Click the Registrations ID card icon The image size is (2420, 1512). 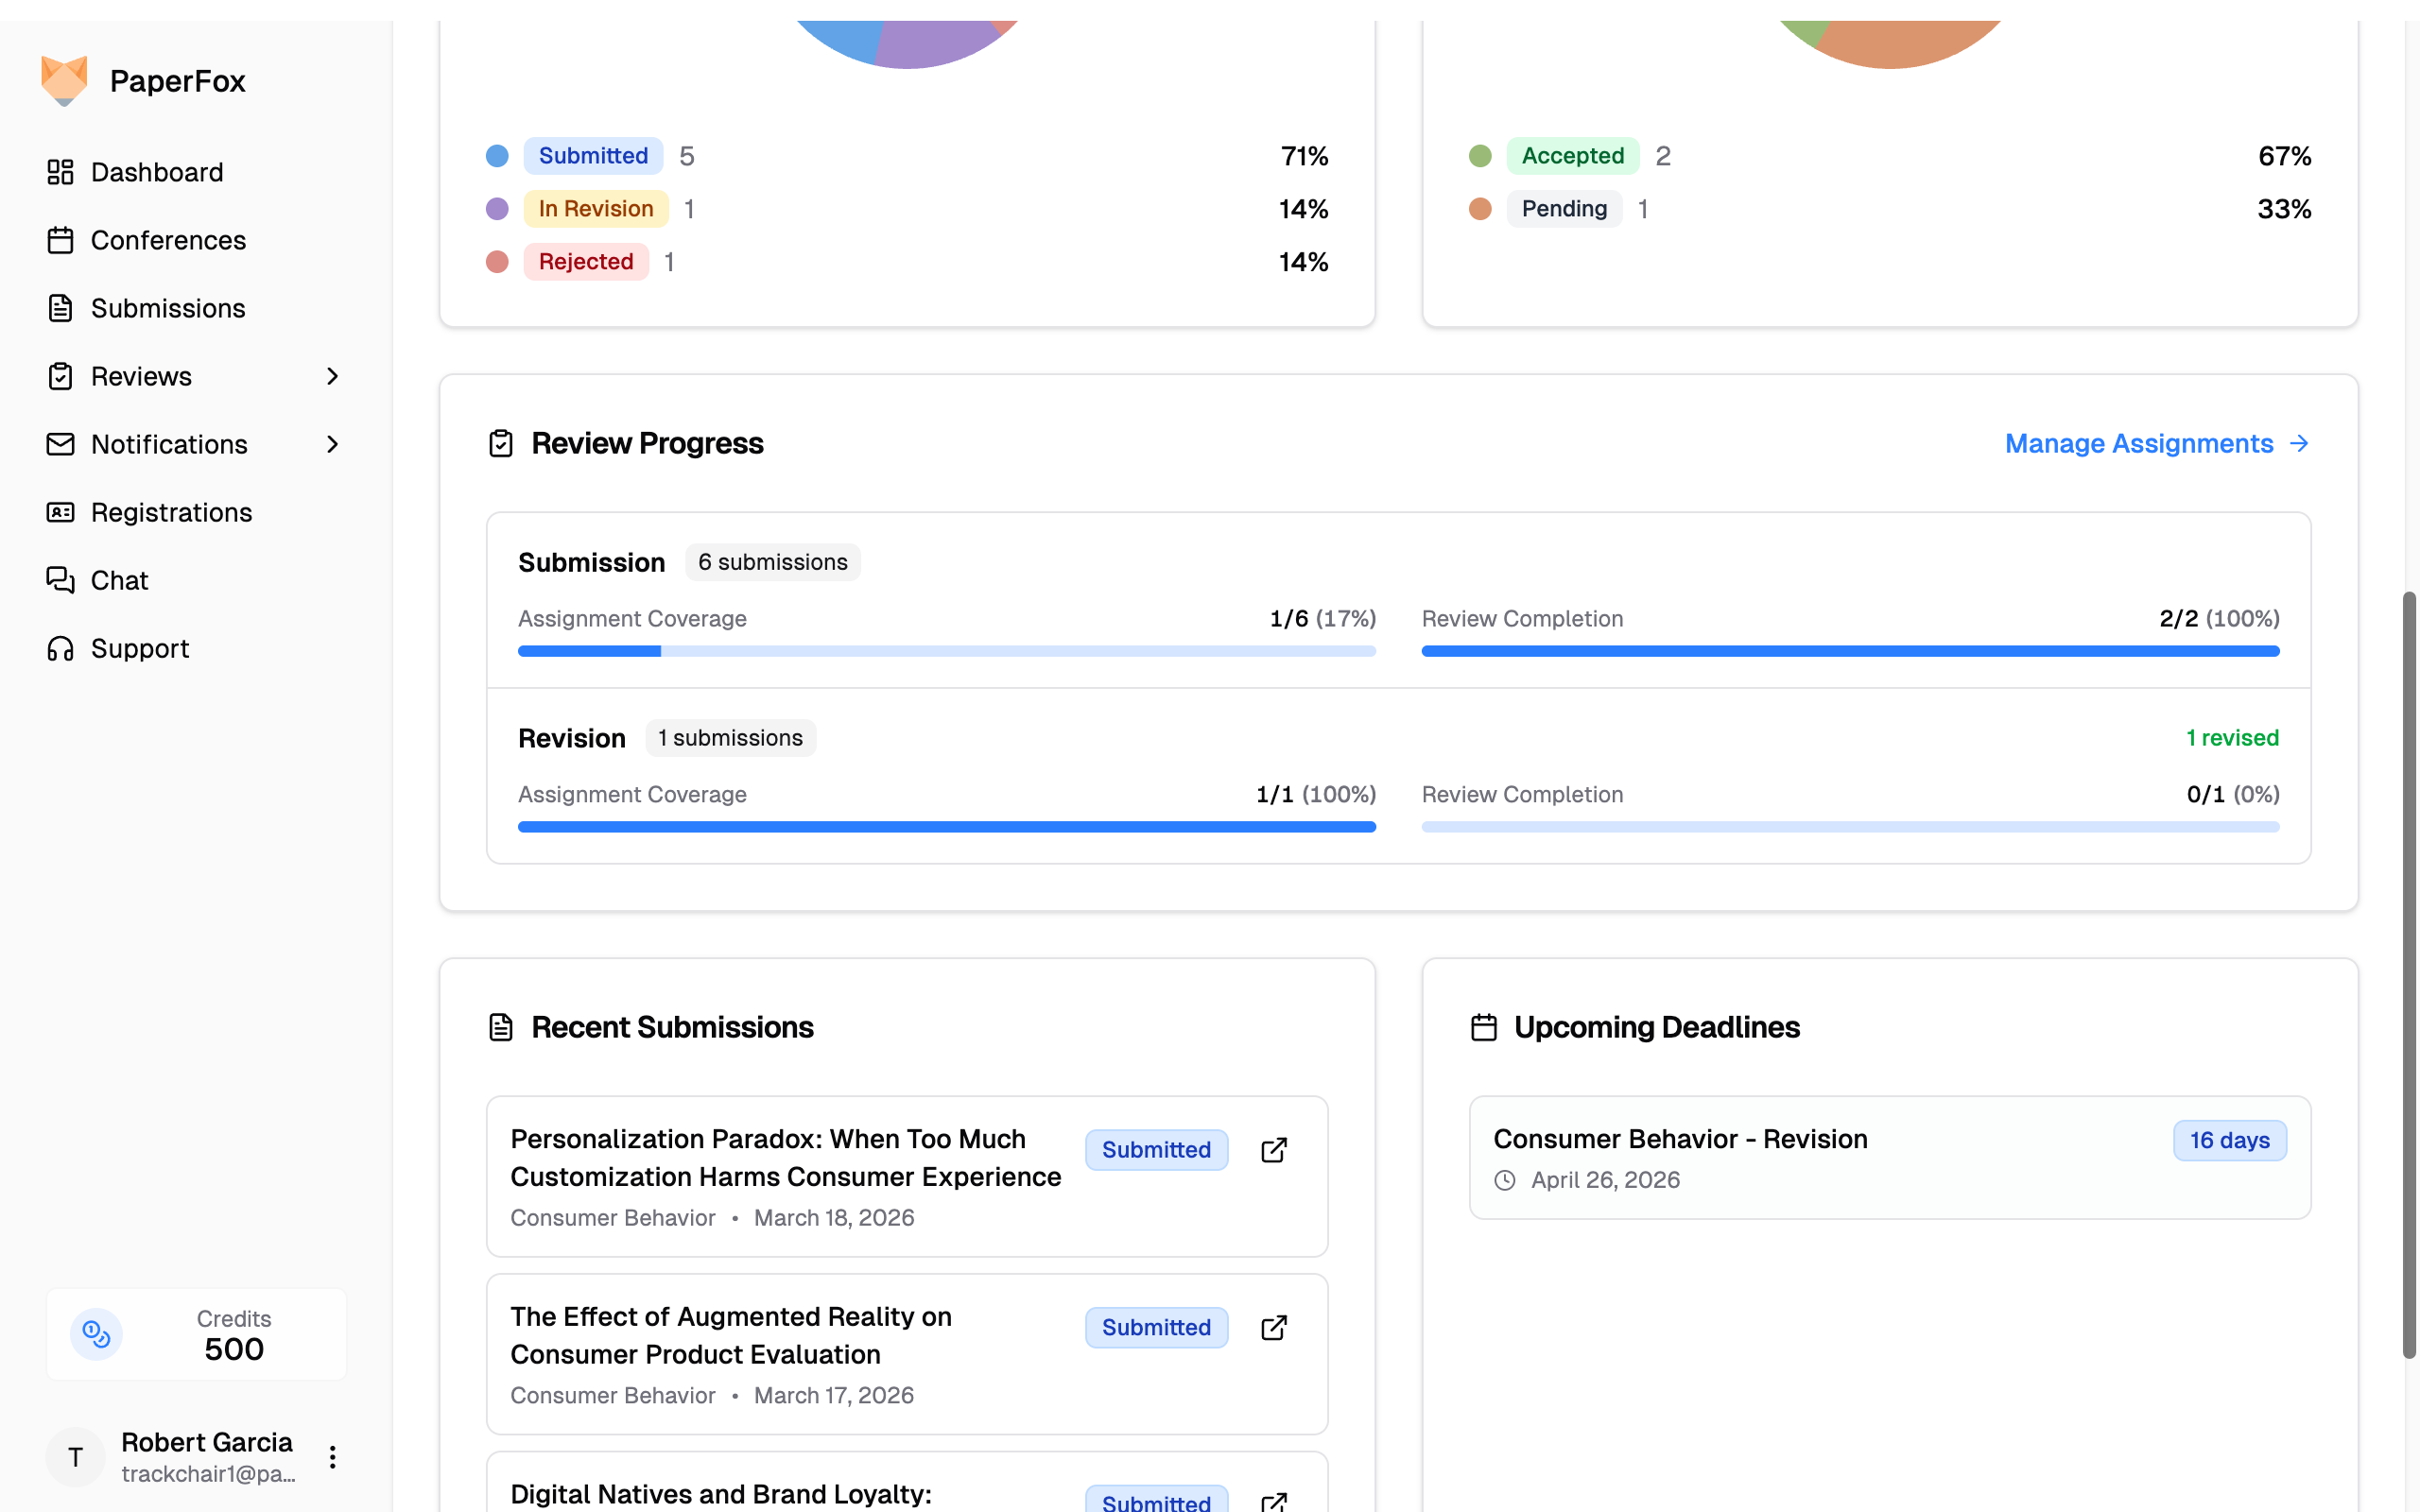coord(60,512)
